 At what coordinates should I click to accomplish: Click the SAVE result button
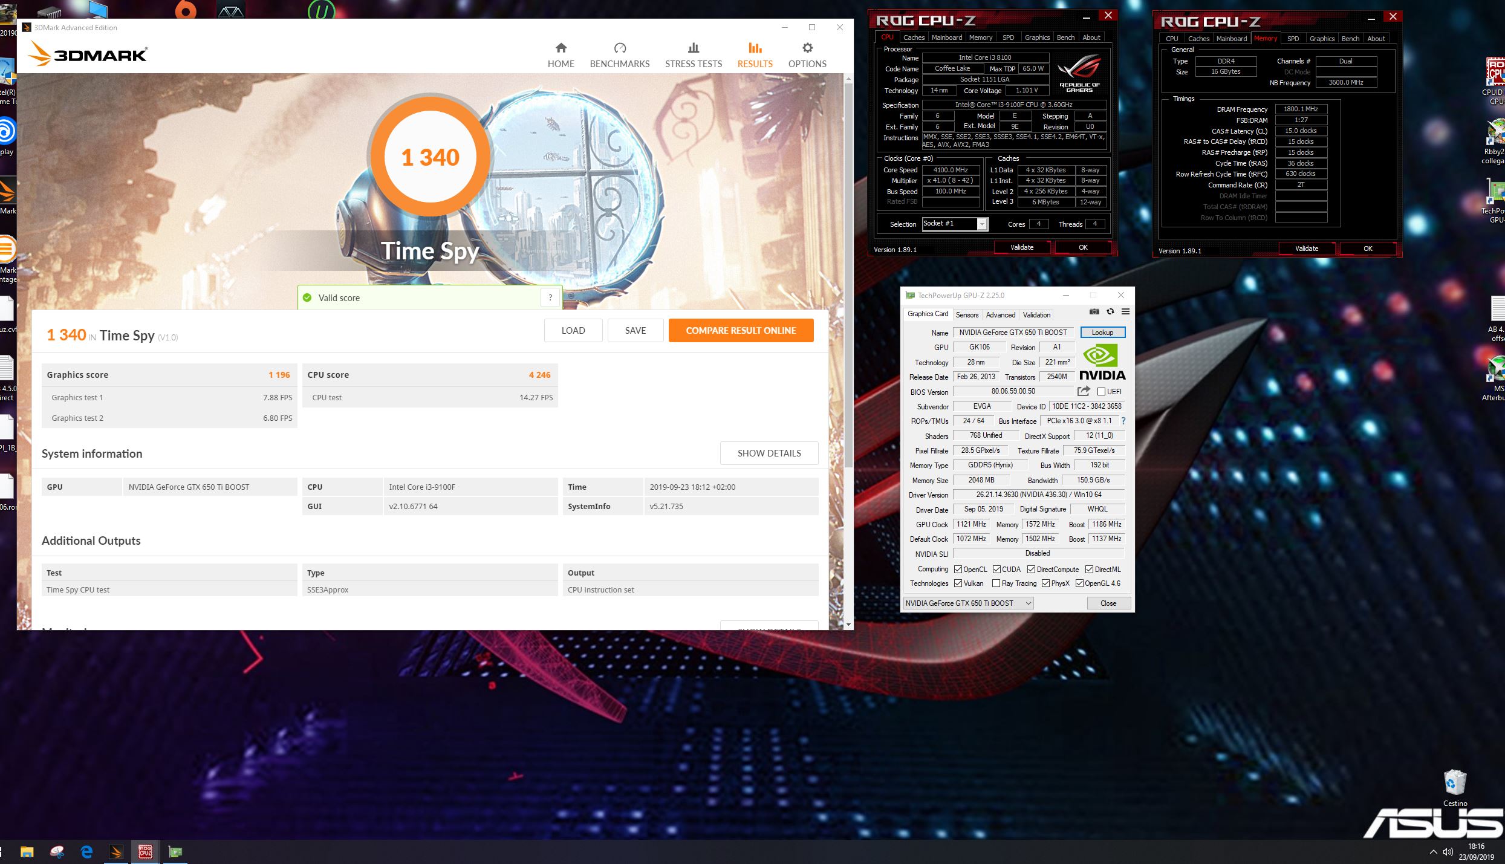point(635,330)
